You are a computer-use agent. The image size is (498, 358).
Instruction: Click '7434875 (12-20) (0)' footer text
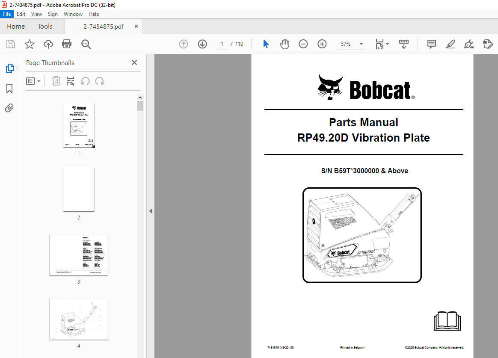tap(280, 348)
